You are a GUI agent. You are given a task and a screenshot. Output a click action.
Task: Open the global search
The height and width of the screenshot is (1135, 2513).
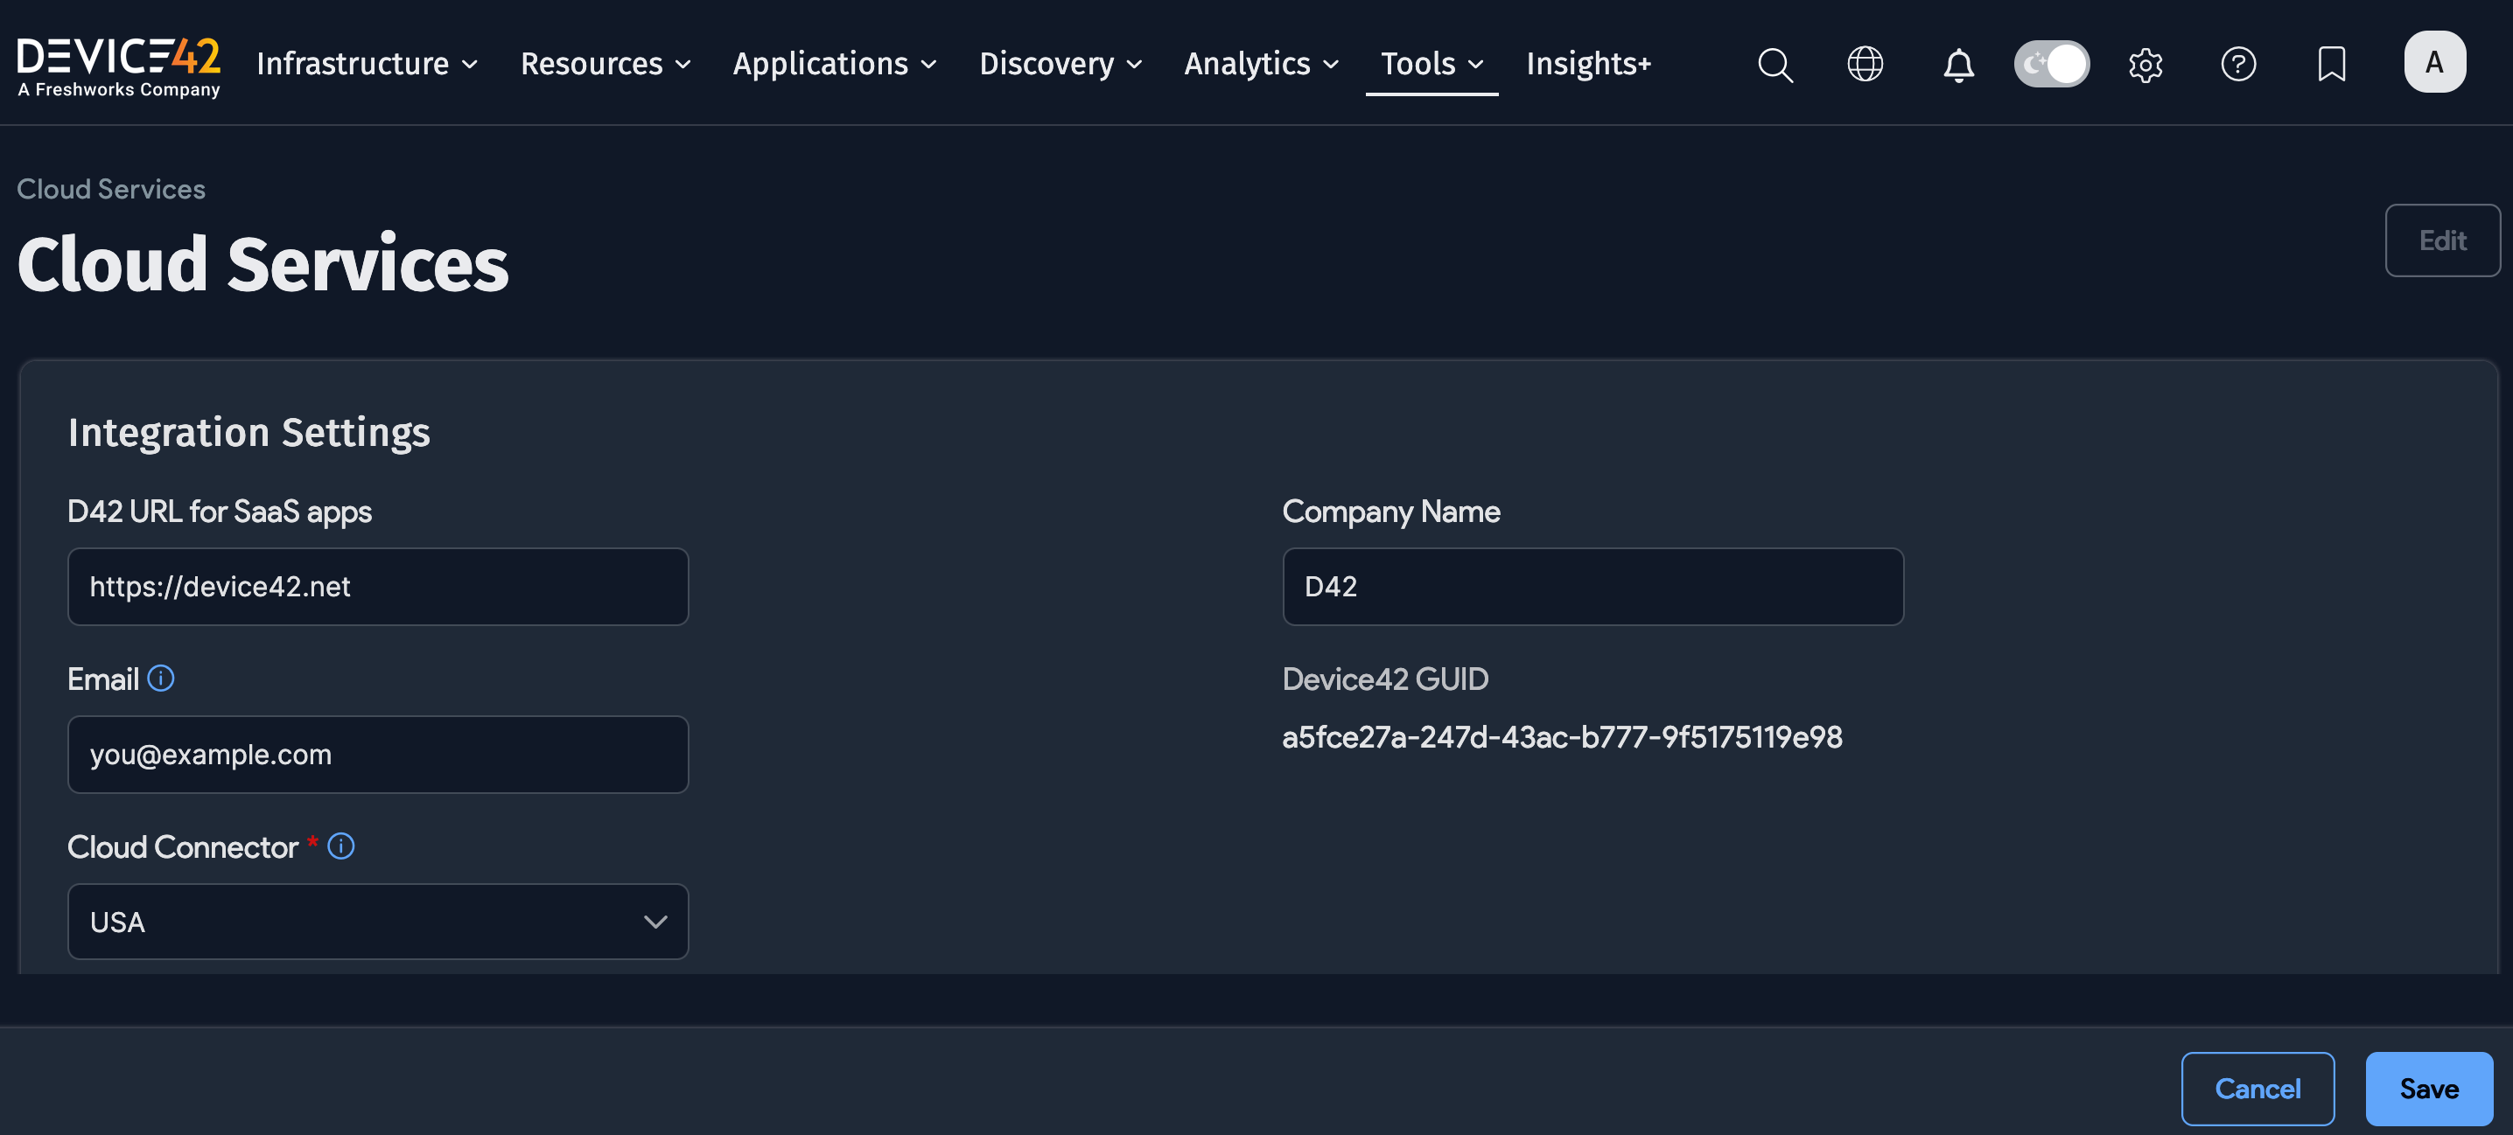point(1775,65)
